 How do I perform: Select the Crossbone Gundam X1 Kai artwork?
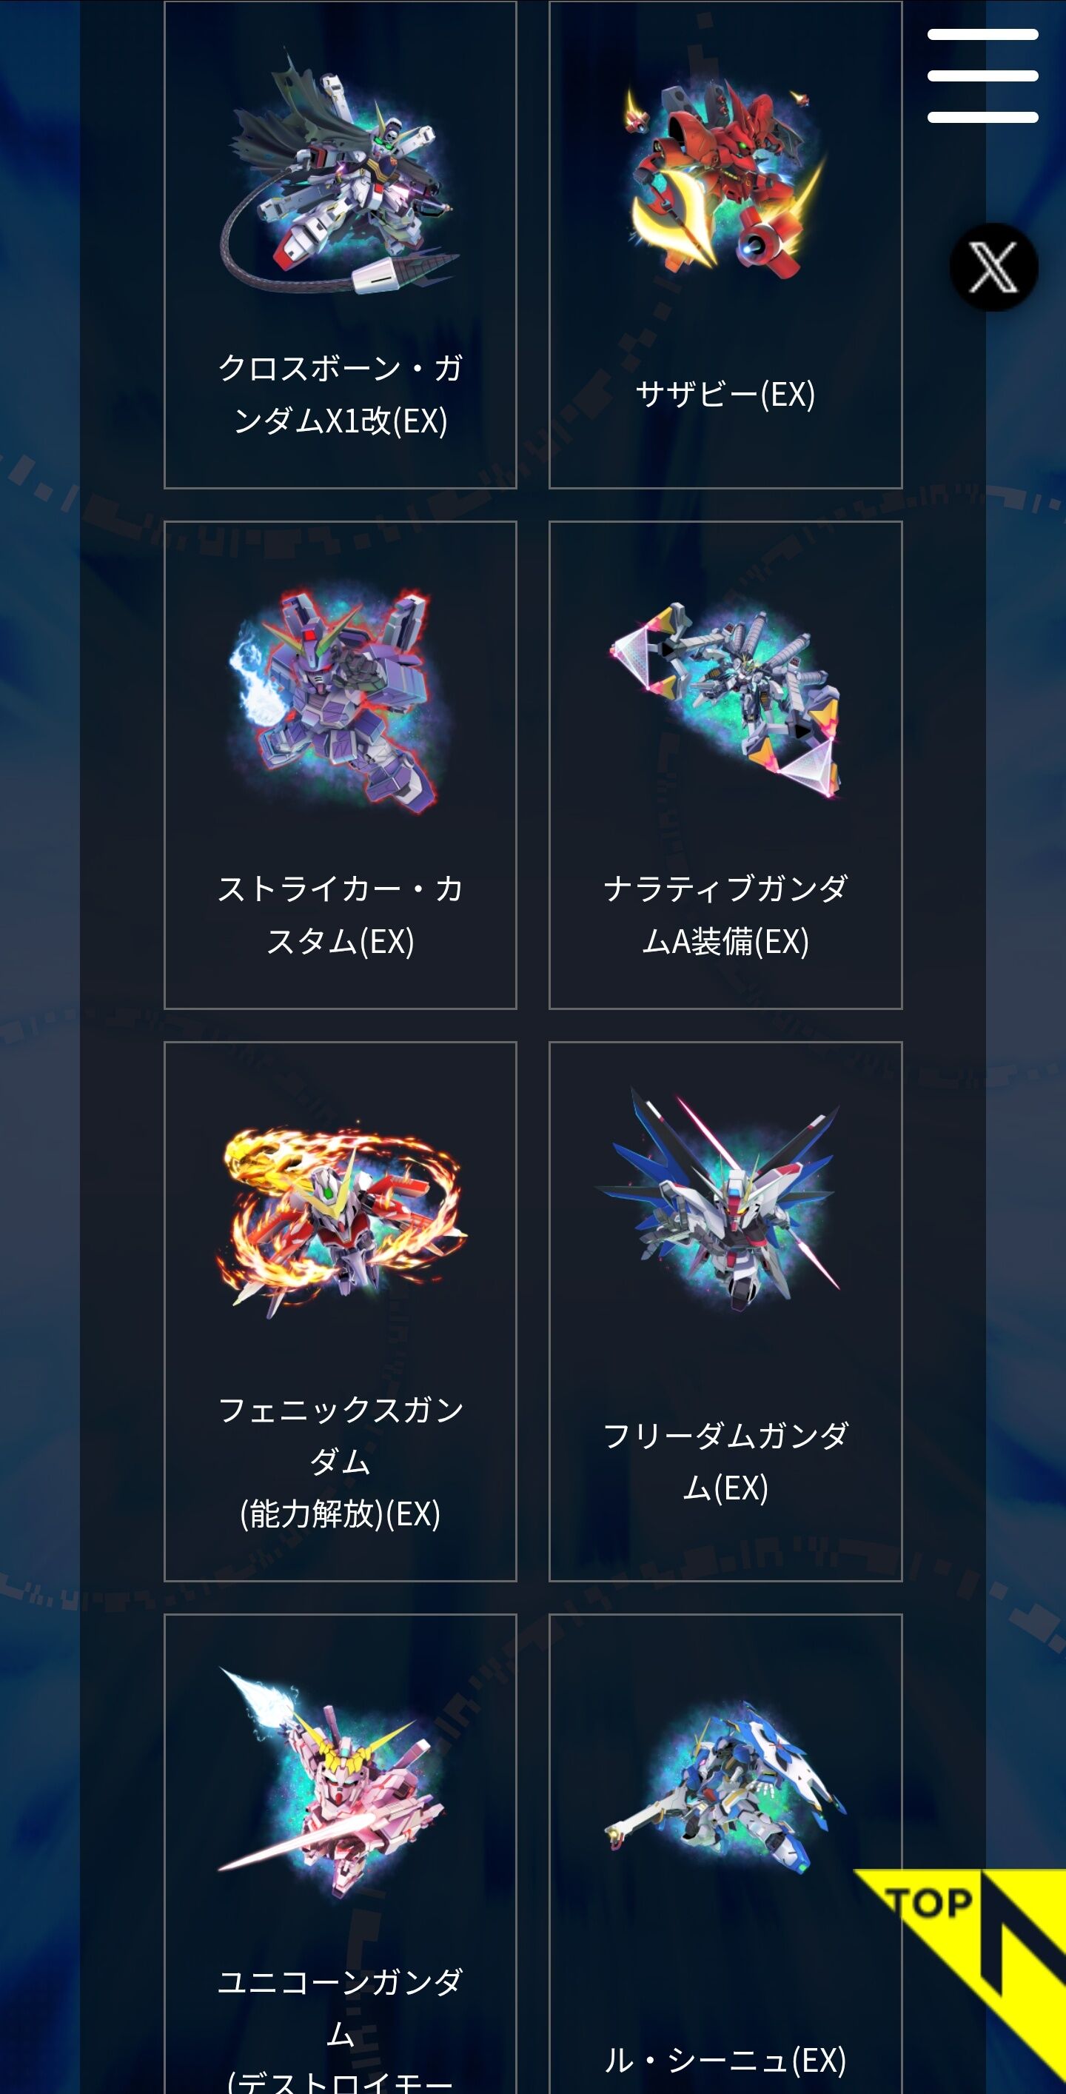coord(340,171)
